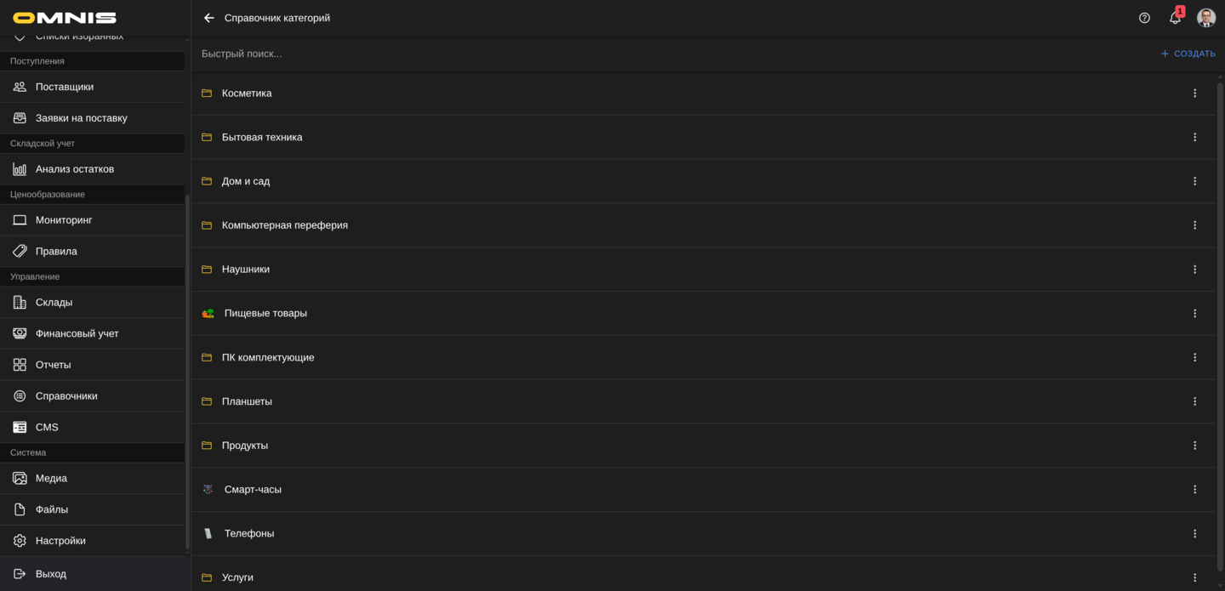1225x591 pixels.
Task: Open three-dot menu for Бытовая техника
Action: click(1194, 138)
